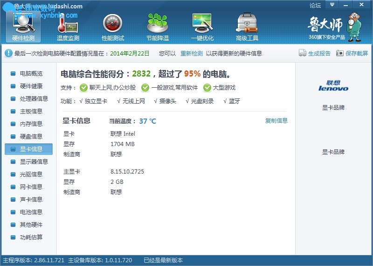Click green check beside 聊天上网,办公炒股

pyautogui.click(x=83, y=88)
